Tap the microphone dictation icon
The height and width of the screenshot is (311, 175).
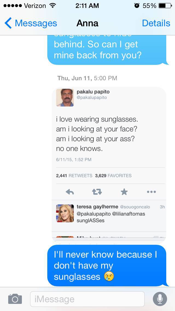point(160,299)
